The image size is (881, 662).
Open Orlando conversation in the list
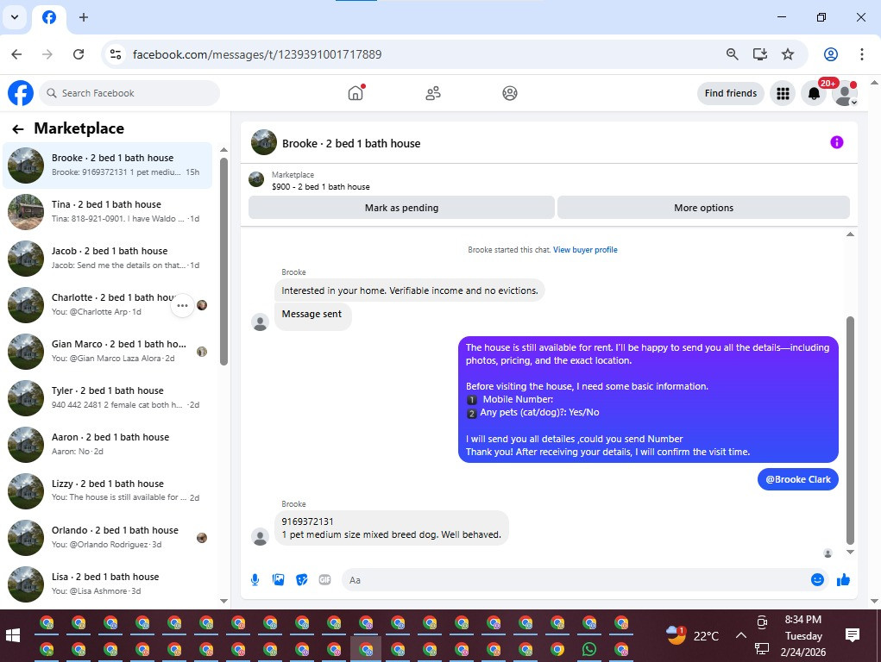point(107,537)
